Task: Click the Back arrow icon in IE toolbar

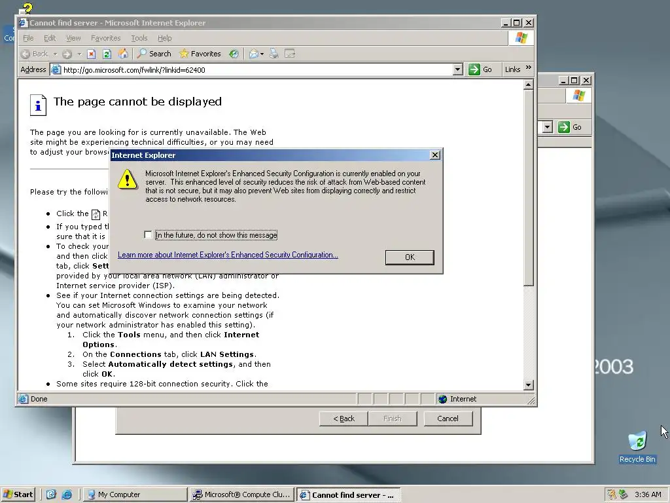Action: (26, 54)
